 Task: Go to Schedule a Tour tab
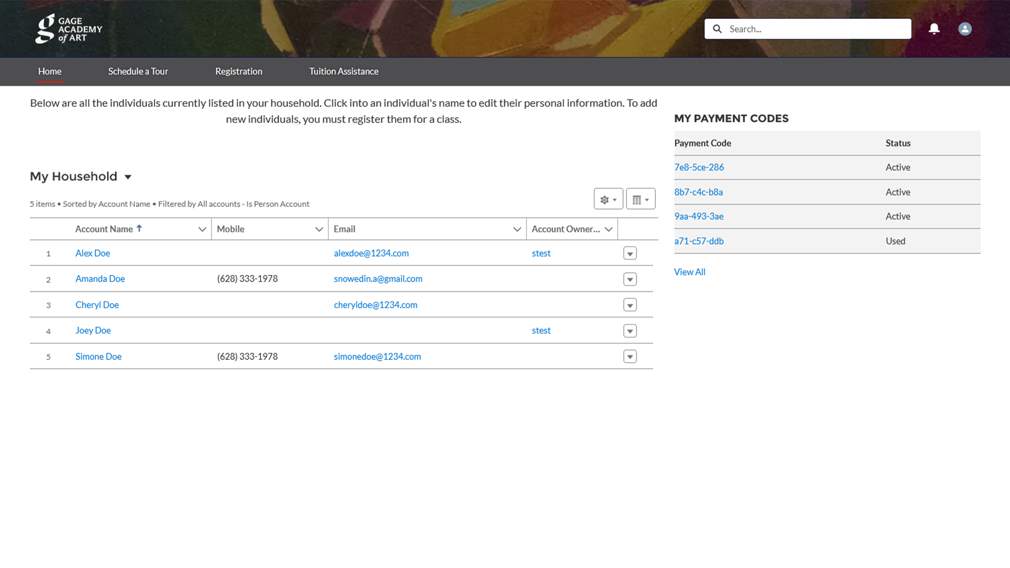[138, 72]
